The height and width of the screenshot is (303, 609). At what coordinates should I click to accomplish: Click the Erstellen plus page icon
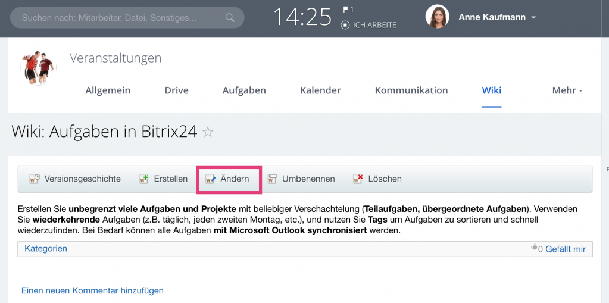144,179
